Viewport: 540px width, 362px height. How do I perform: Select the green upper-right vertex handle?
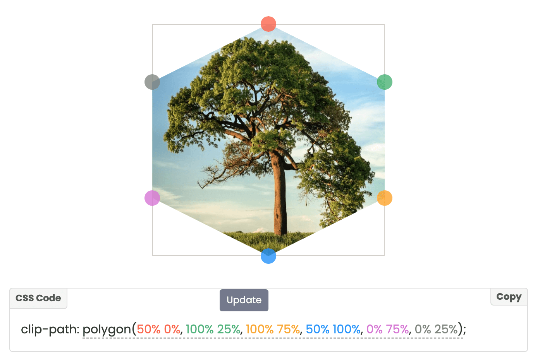point(385,82)
